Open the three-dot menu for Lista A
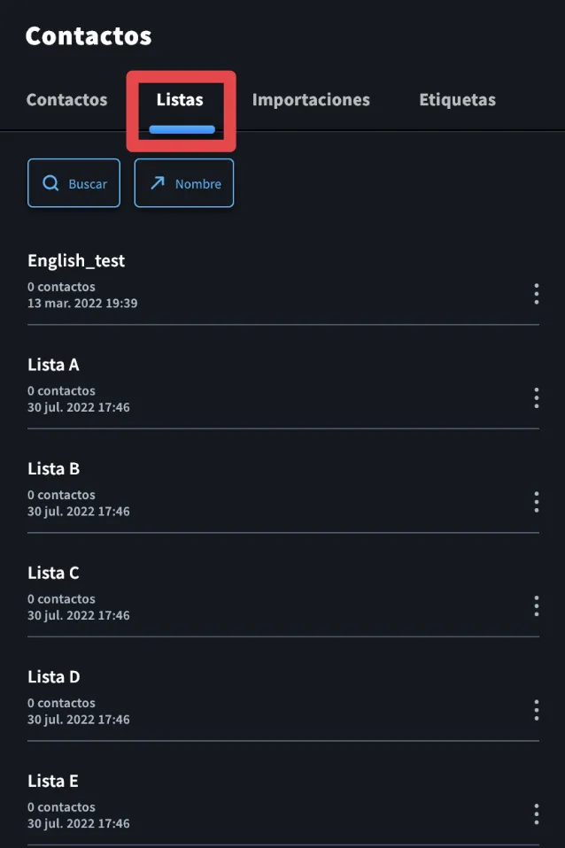Viewport: 565px width, 848px height. [537, 398]
